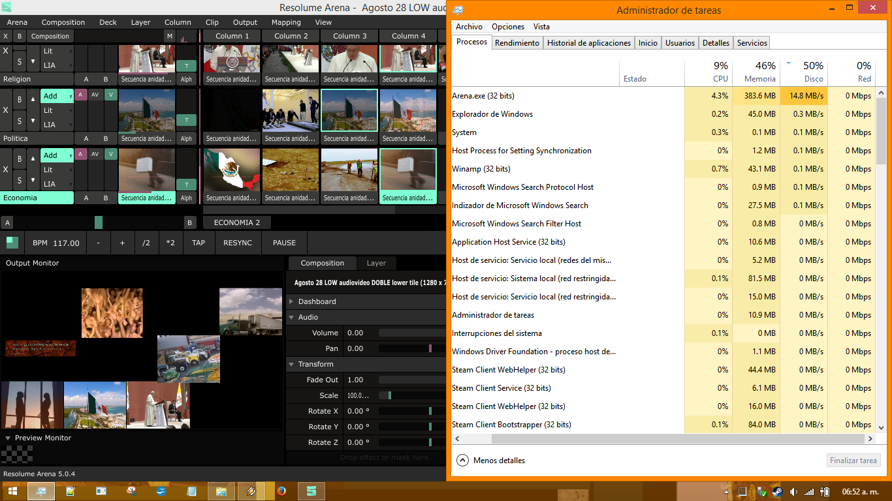This screenshot has height=501, width=892.
Task: Click the Steam icon in system tray
Action: (778, 491)
